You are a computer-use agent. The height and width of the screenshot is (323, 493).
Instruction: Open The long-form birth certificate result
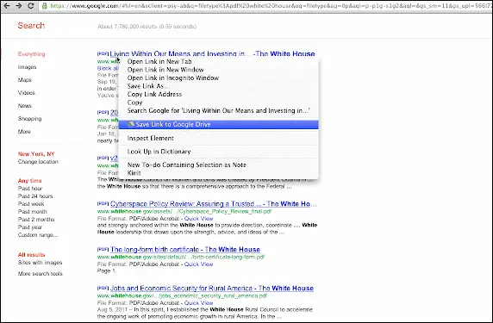(x=185, y=250)
